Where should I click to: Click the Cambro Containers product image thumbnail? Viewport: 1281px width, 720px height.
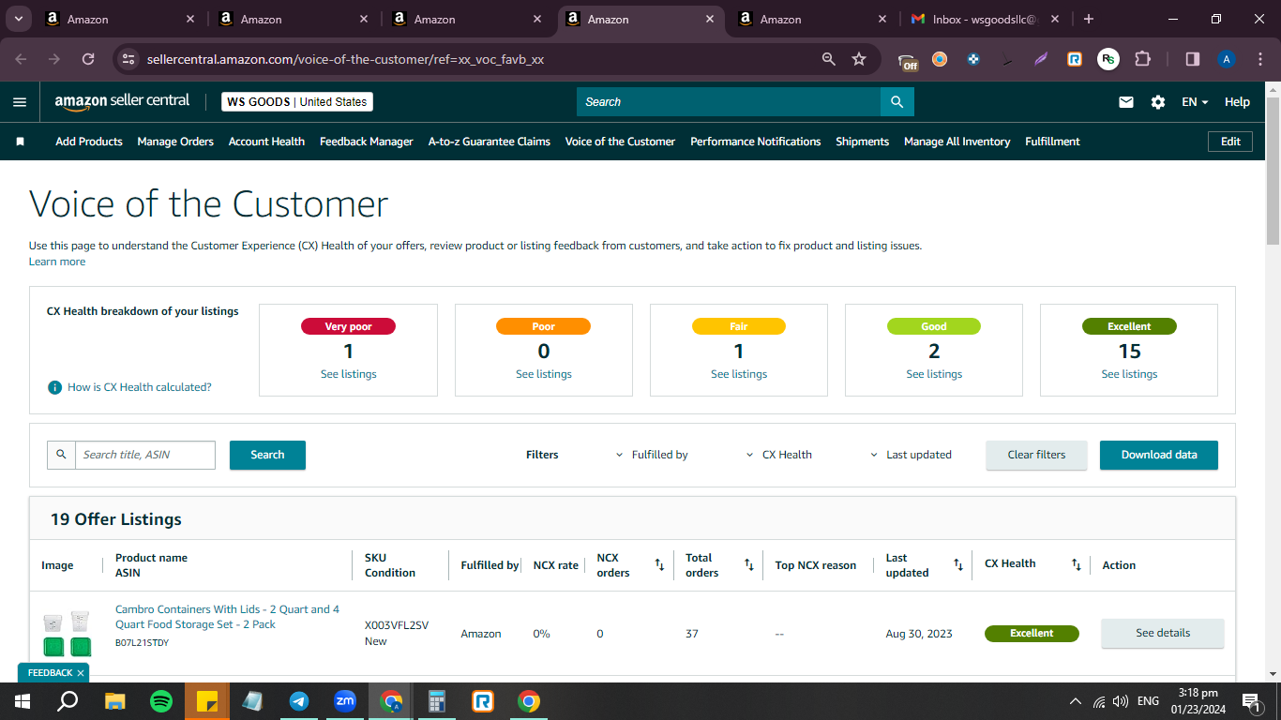(x=68, y=634)
